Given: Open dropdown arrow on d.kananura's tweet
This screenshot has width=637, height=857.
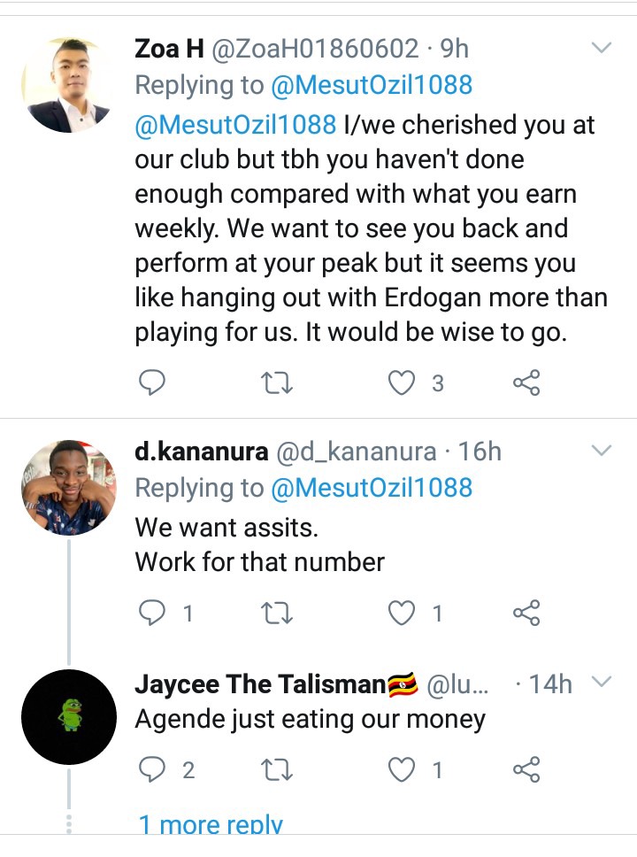Looking at the screenshot, I should pyautogui.click(x=602, y=452).
